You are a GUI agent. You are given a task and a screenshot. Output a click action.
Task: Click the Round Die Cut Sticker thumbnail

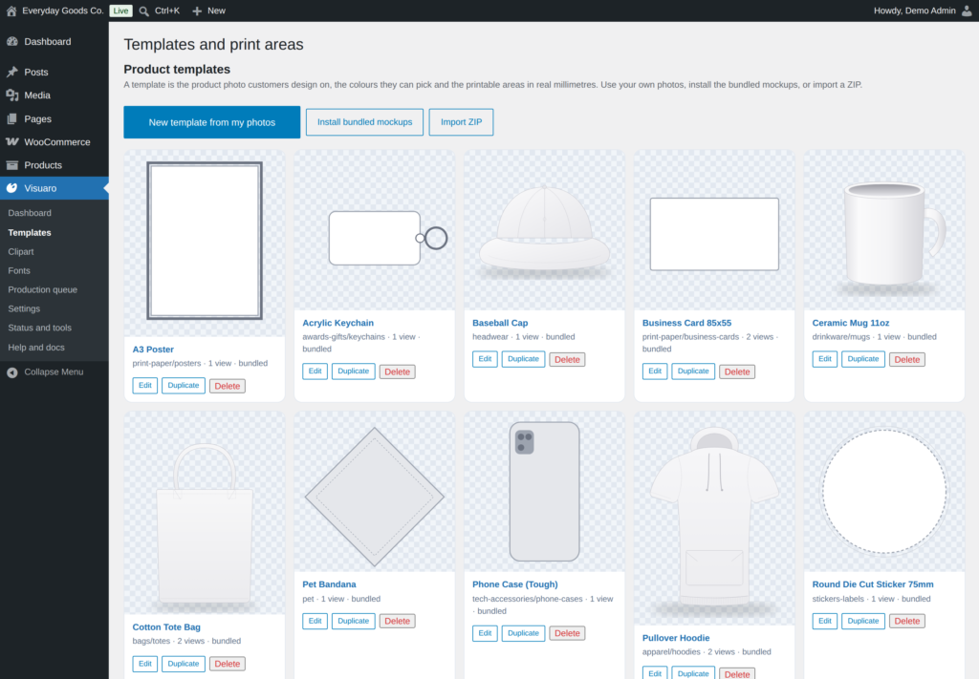(884, 491)
